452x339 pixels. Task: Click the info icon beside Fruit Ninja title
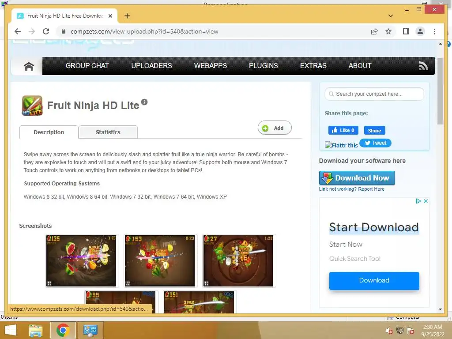coord(144,102)
